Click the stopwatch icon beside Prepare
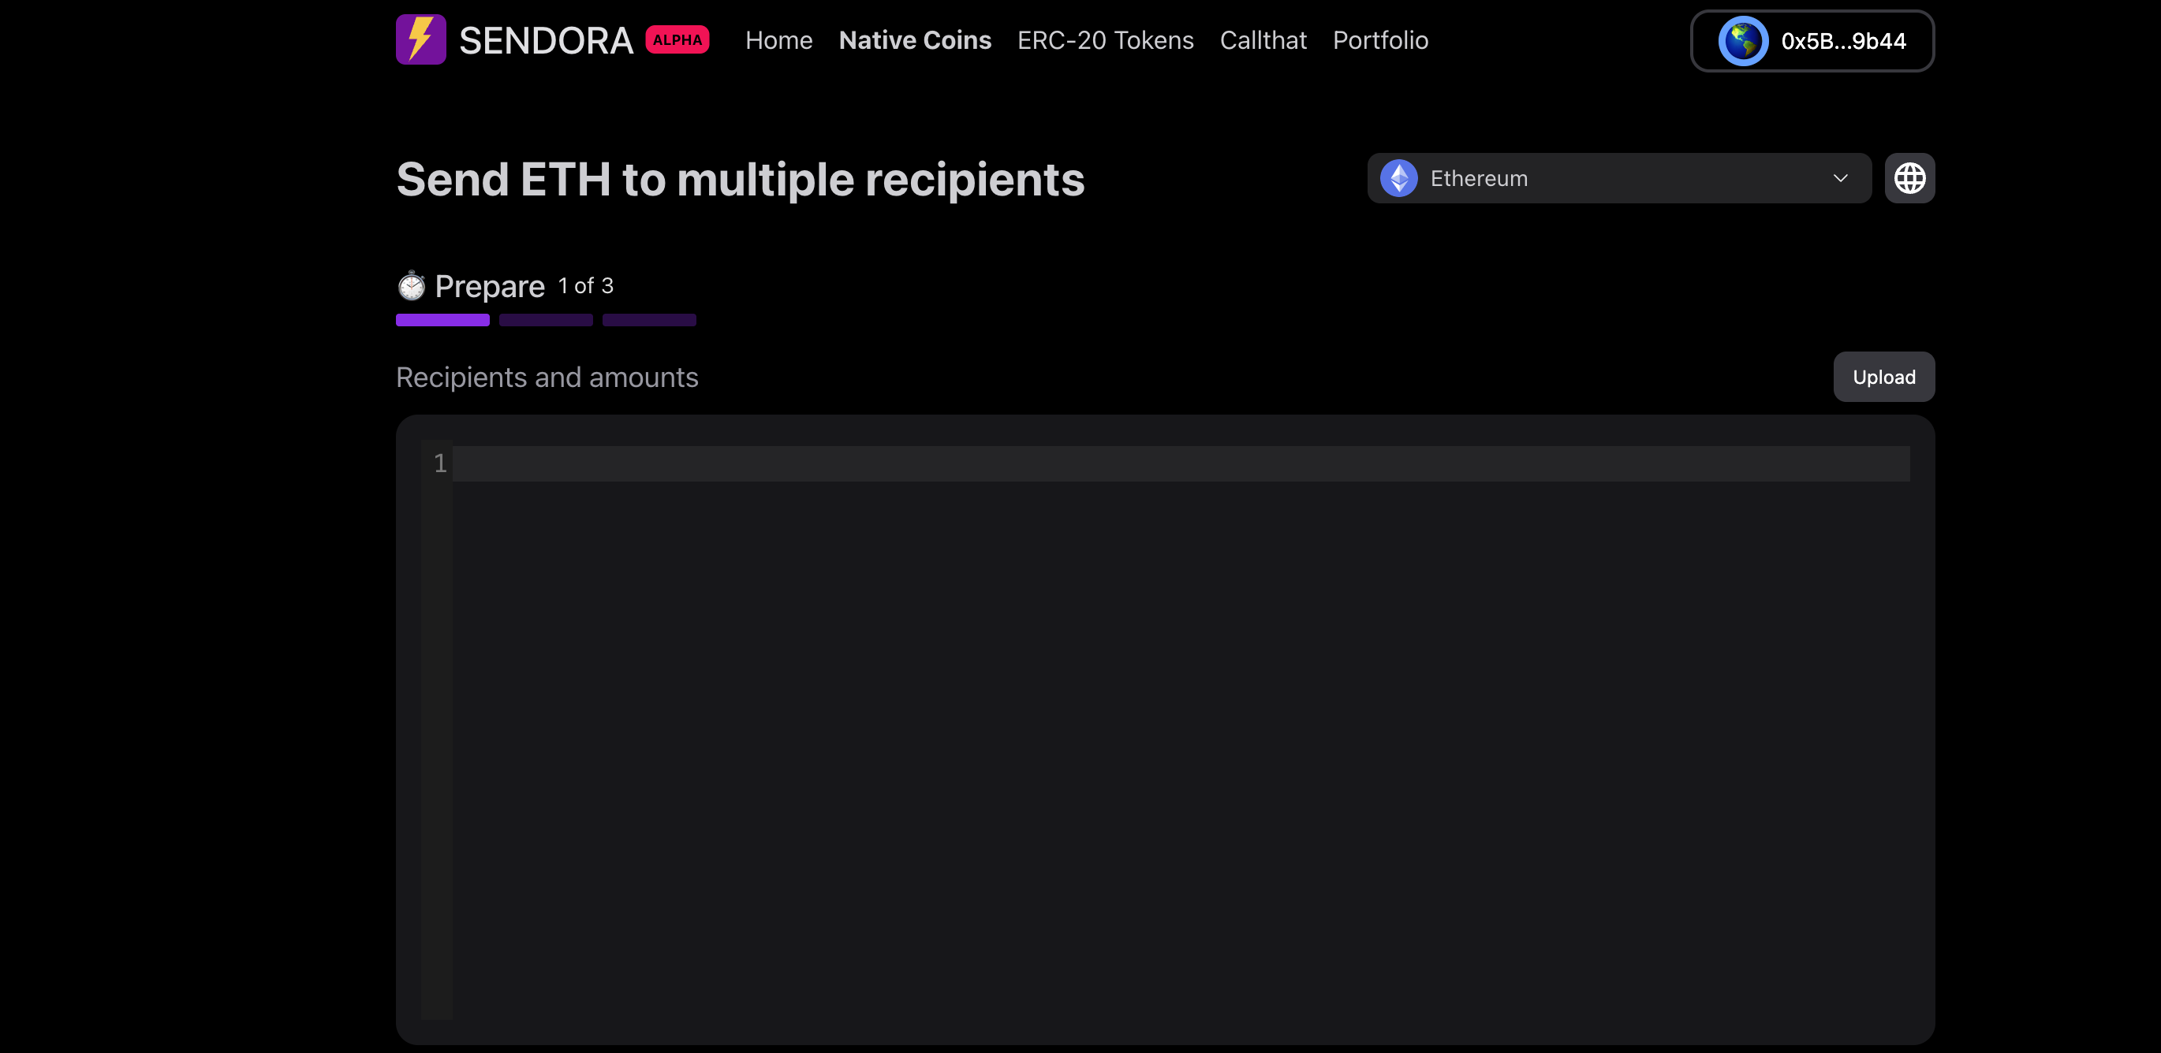Screen dimensions: 2161x1053 411,287
